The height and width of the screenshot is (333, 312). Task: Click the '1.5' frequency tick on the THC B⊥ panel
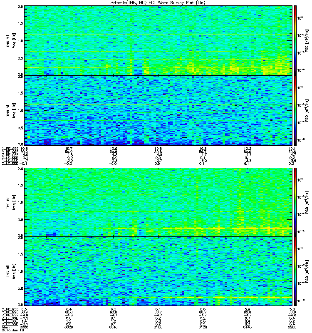pos(20,185)
